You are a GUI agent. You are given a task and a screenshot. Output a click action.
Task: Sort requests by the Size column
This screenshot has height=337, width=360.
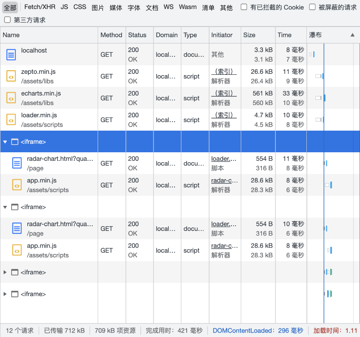[258, 35]
